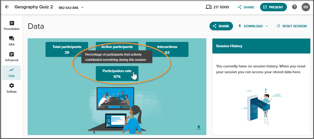314x139 pixels.
Task: Click Reset Session
Action: 292,26
